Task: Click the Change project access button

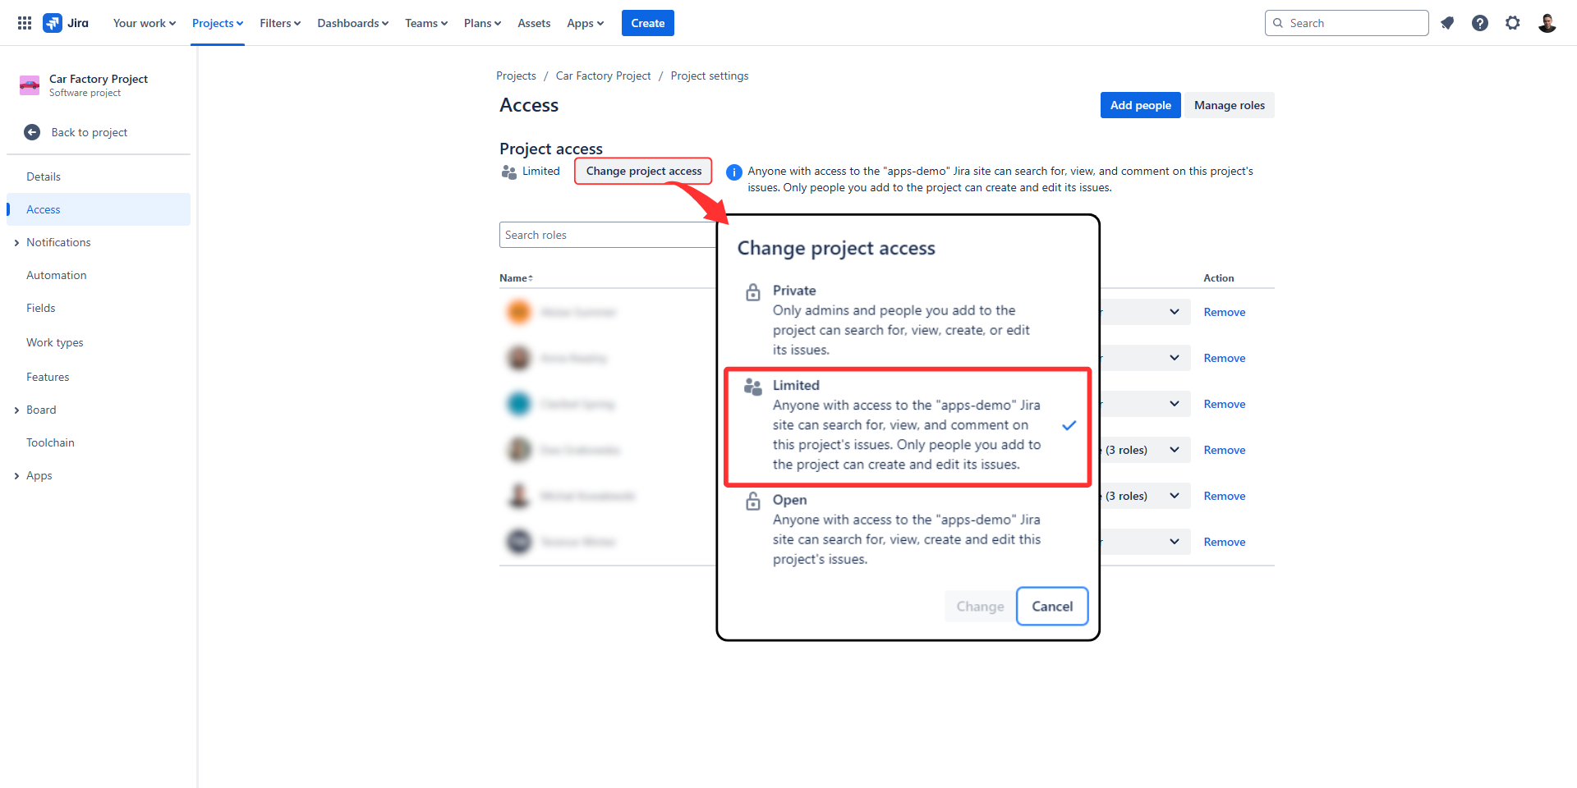Action: (x=643, y=171)
